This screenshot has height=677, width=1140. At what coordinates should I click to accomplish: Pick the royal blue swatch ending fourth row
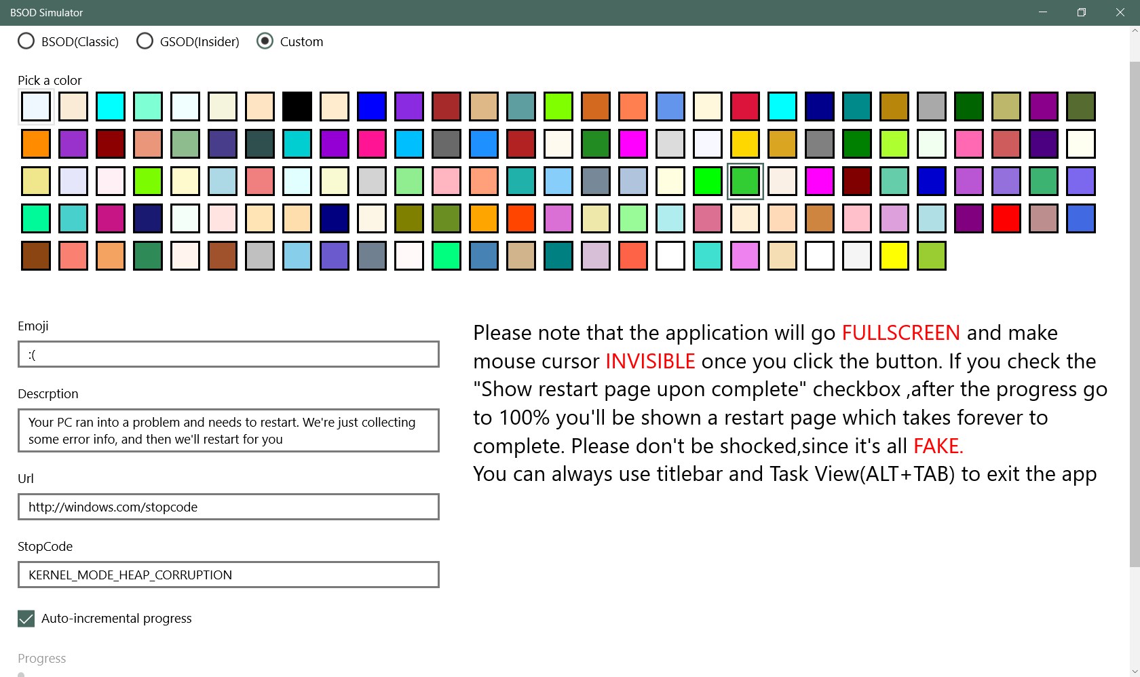point(1081,218)
